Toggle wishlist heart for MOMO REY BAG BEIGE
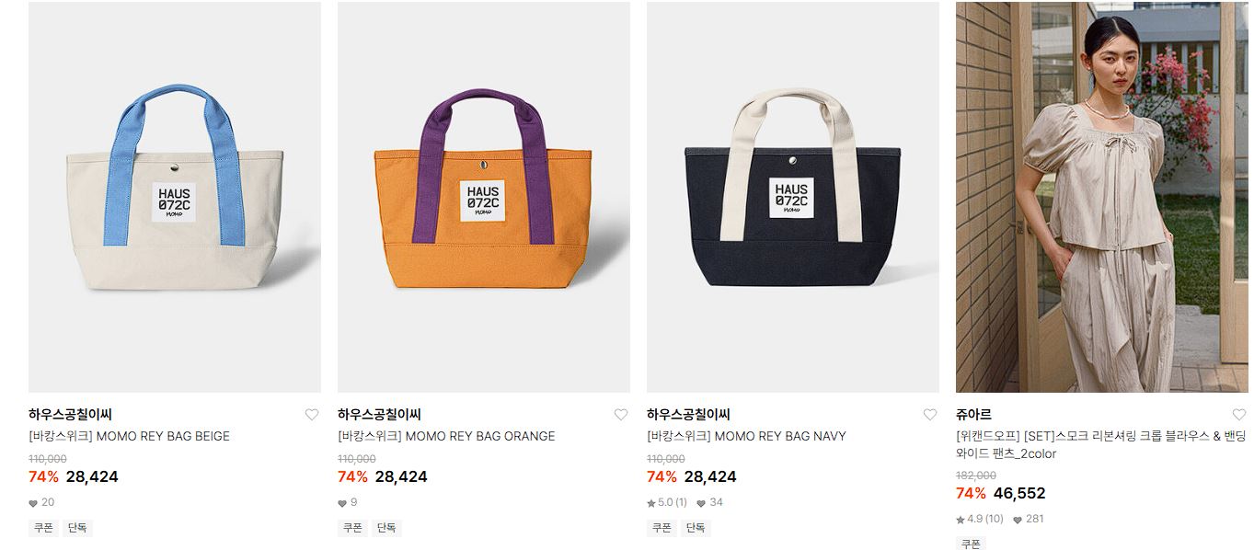Viewport: 1254px width, 550px height. pyautogui.click(x=312, y=415)
